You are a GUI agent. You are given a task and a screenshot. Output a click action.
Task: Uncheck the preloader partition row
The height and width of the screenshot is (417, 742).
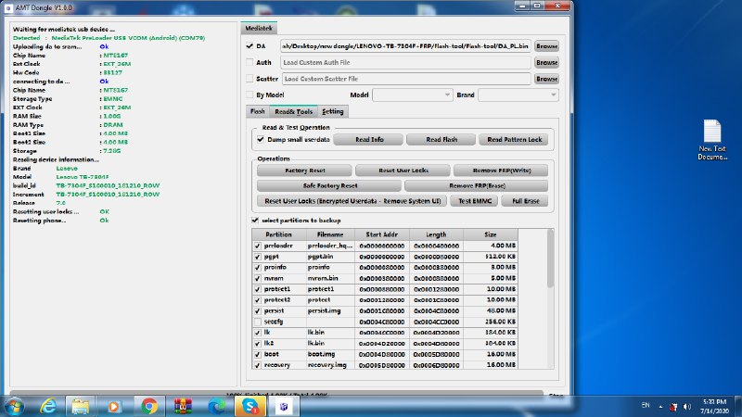(258, 246)
